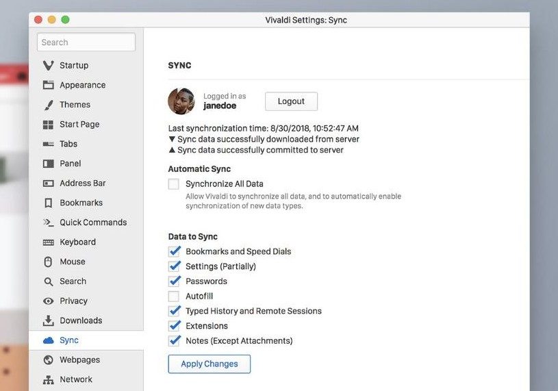Maximize the window with green button

click(66, 20)
